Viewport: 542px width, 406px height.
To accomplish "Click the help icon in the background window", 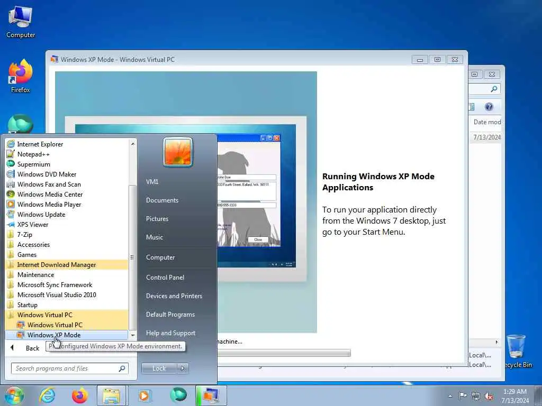I will (489, 107).
